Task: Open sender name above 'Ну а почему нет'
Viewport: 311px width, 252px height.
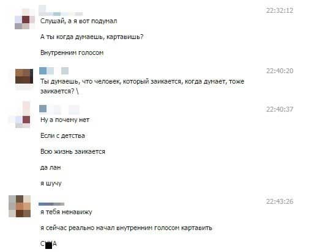Action: pos(59,109)
